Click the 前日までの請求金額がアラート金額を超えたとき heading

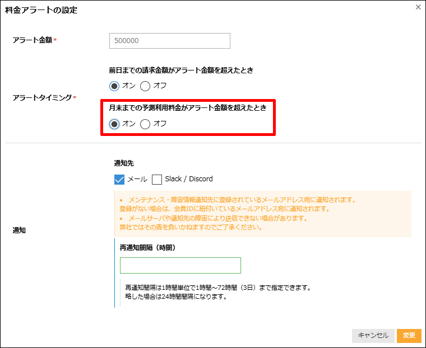click(181, 70)
